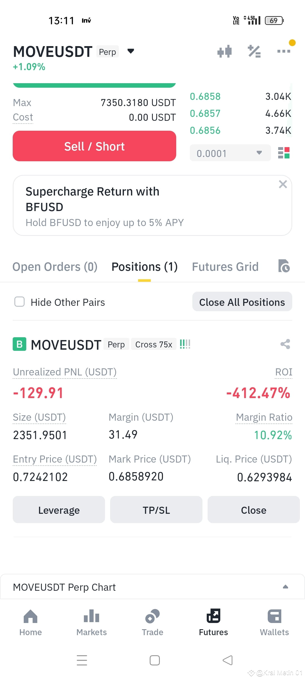Image resolution: width=305 pixels, height=679 pixels.
Task: Expand the MOVEUSDT pair selector arrow
Action: pos(130,51)
